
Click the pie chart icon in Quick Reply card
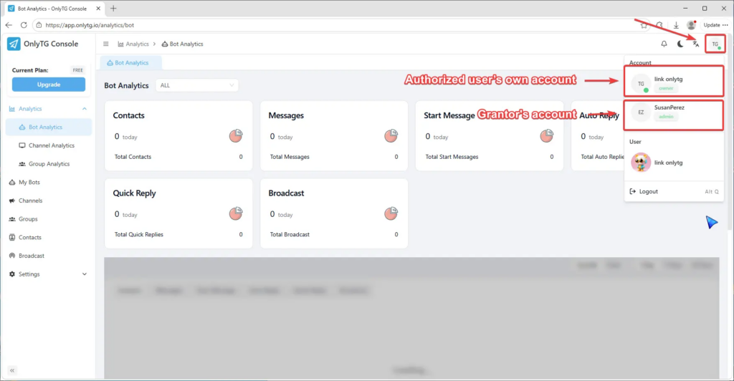235,213
